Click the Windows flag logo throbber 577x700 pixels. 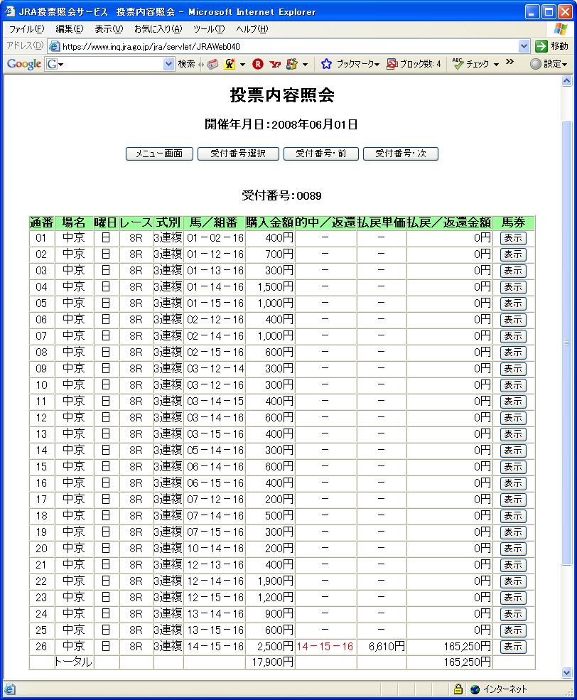(561, 29)
